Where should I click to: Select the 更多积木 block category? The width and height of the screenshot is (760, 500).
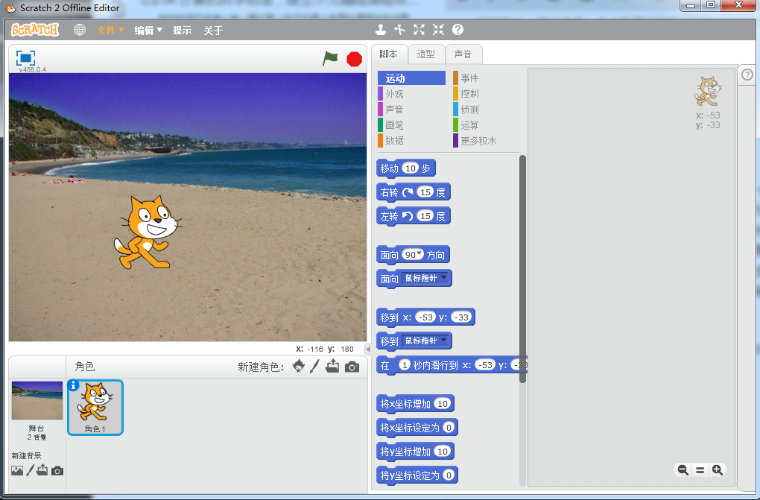tap(486, 141)
